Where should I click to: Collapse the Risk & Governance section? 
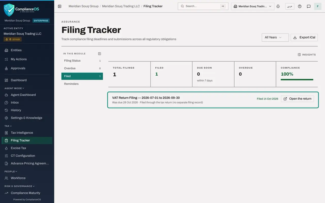pos(20,186)
